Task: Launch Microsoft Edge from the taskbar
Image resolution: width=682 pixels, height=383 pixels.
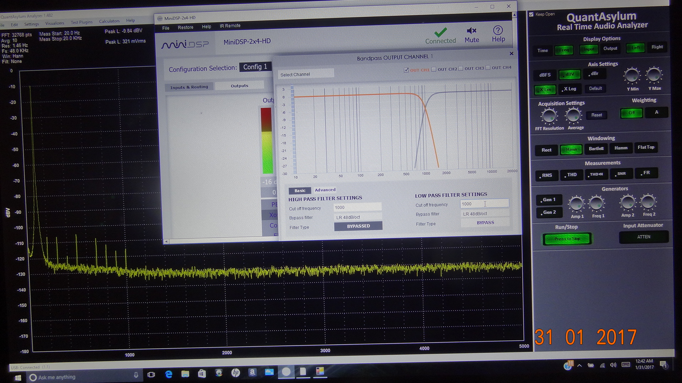Action: point(169,374)
